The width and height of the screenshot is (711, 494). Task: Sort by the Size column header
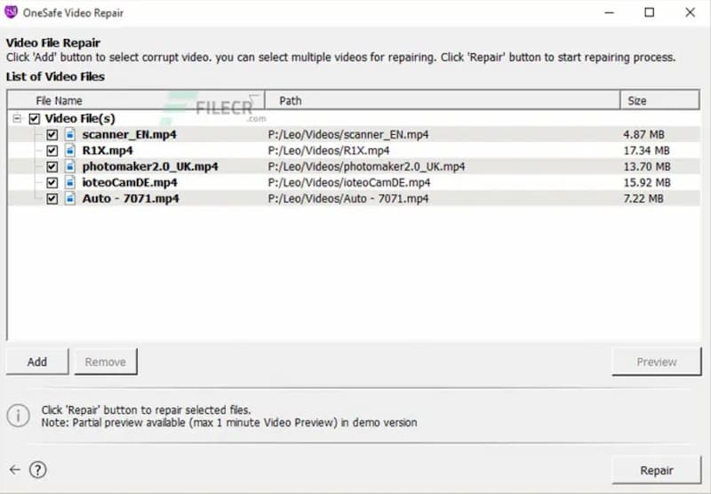[x=659, y=100]
